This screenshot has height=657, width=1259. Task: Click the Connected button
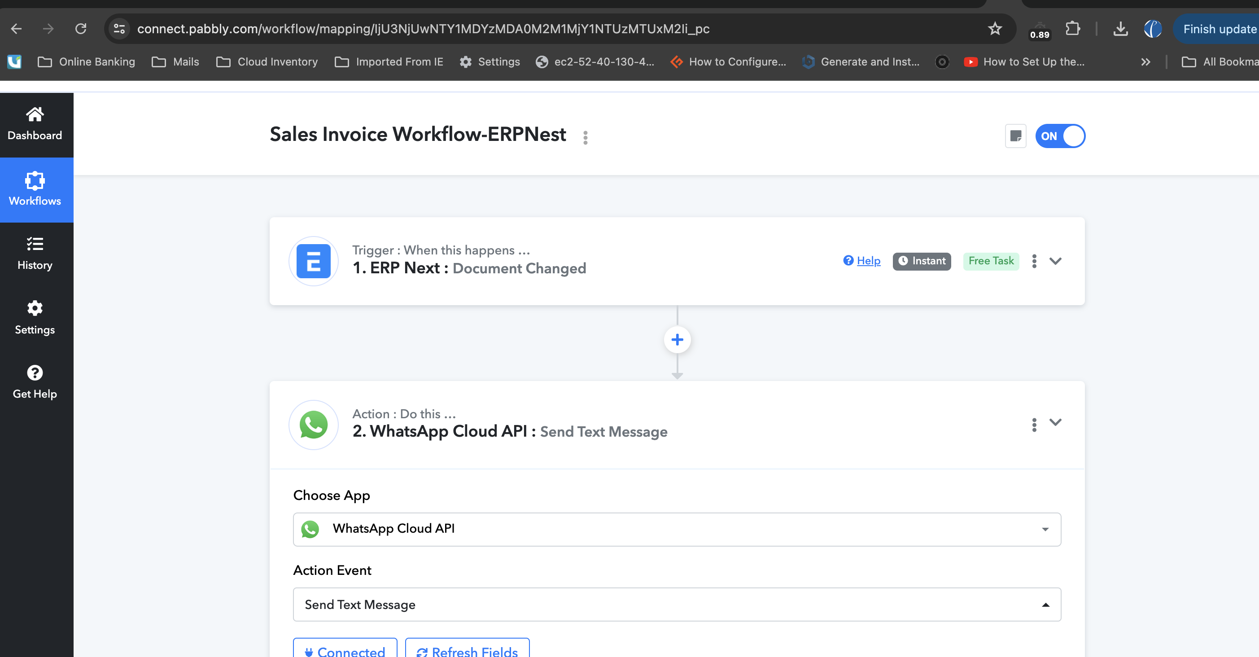click(345, 648)
